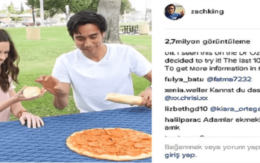260x163 pixels.
Task: Click the 2,7milyon görüntüleme view count
Action: click(x=207, y=42)
